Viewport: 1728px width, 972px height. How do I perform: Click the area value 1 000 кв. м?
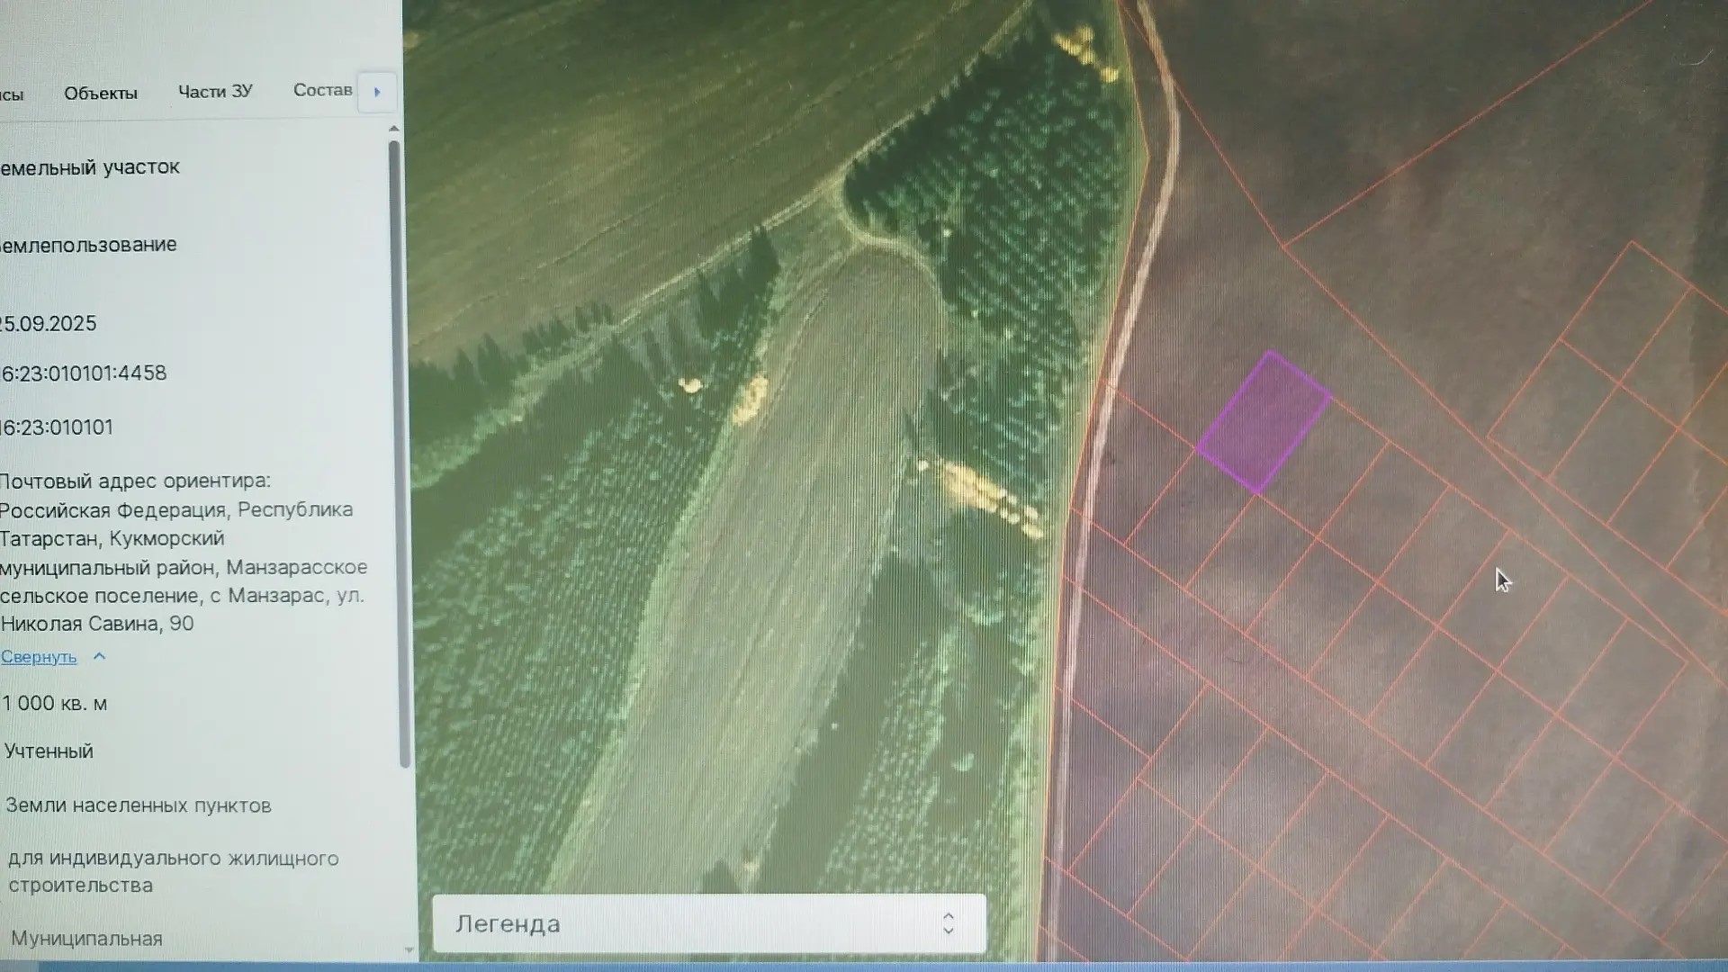pyautogui.click(x=54, y=704)
